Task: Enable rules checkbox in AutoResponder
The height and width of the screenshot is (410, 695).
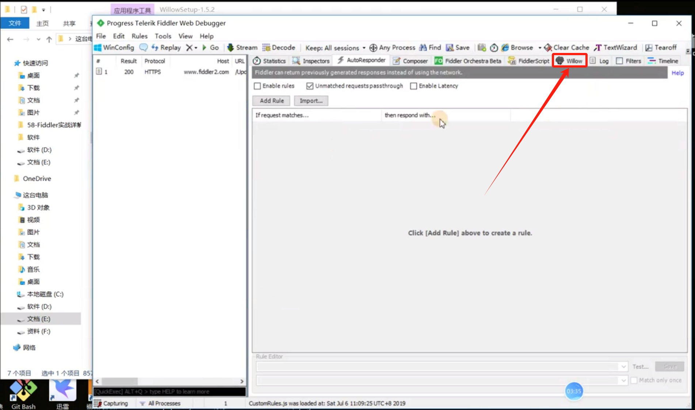Action: (x=257, y=86)
